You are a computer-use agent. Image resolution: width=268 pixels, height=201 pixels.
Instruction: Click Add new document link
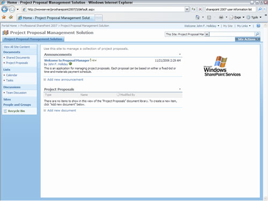point(62,110)
